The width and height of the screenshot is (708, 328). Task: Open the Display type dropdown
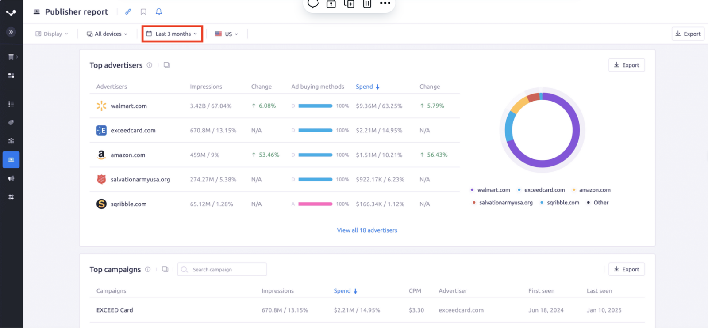[52, 34]
